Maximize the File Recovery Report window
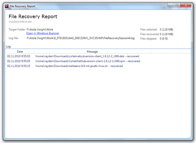 point(177,5)
